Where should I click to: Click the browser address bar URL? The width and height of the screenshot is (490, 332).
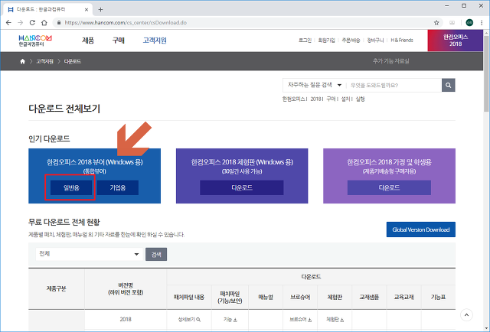point(126,22)
